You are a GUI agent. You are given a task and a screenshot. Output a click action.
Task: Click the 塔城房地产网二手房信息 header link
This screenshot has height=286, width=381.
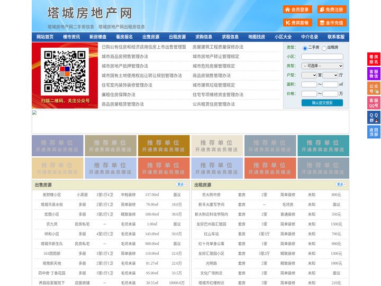[71, 27]
